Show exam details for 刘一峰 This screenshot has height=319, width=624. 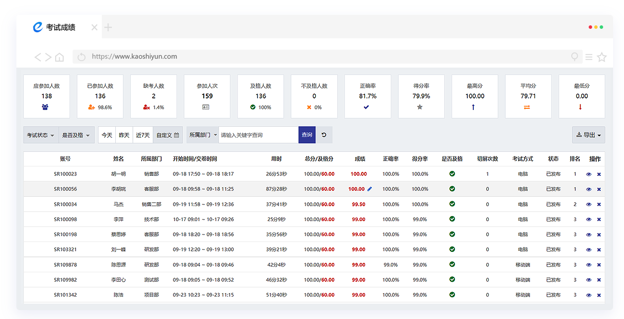click(589, 250)
